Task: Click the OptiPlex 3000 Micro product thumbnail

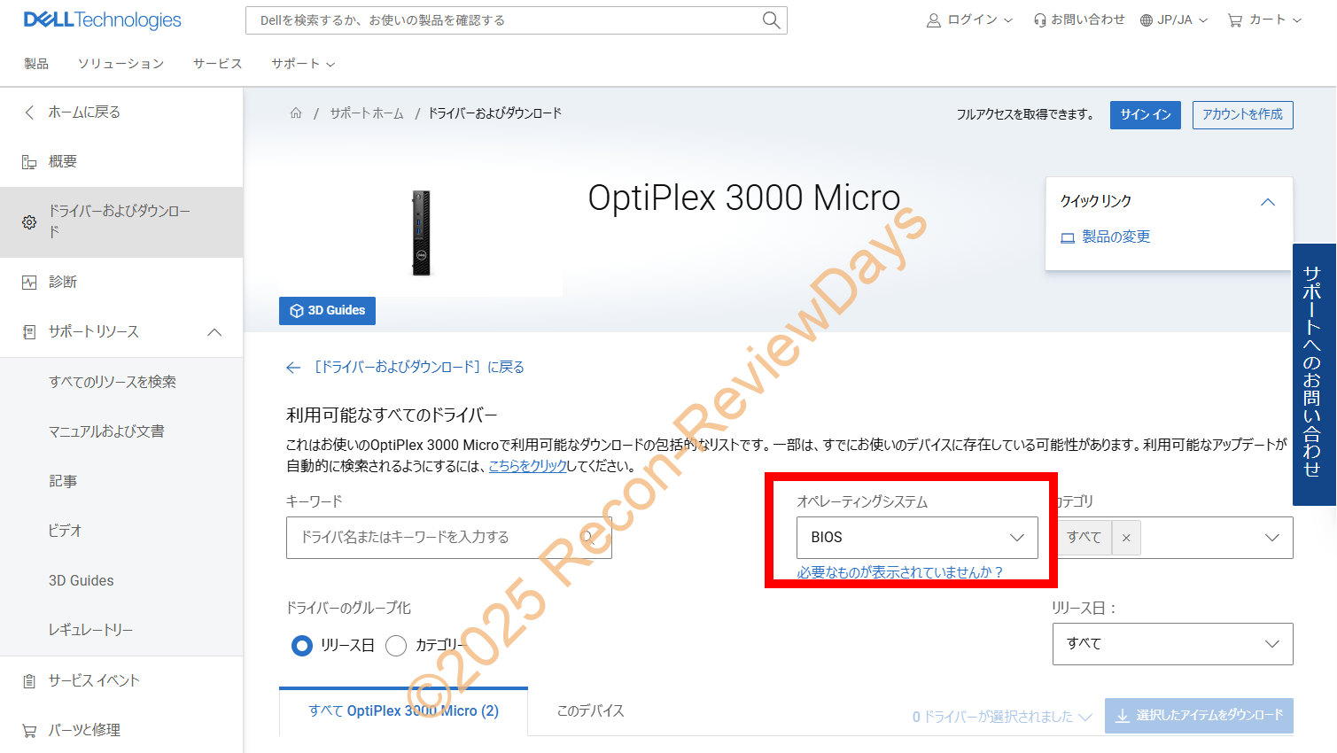Action: 422,233
